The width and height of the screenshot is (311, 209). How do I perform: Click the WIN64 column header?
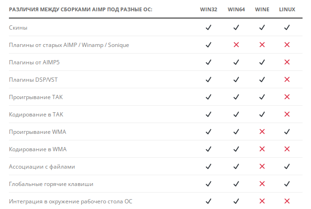click(236, 9)
